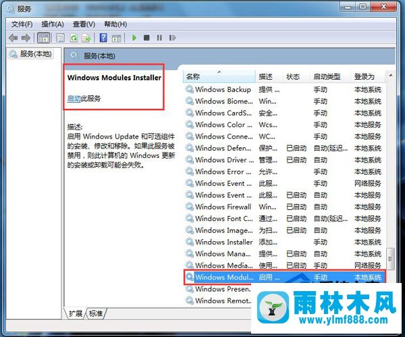Screen dimensions: 405x337
Task: Open the Properties toolbar icon
Action: (x=60, y=38)
